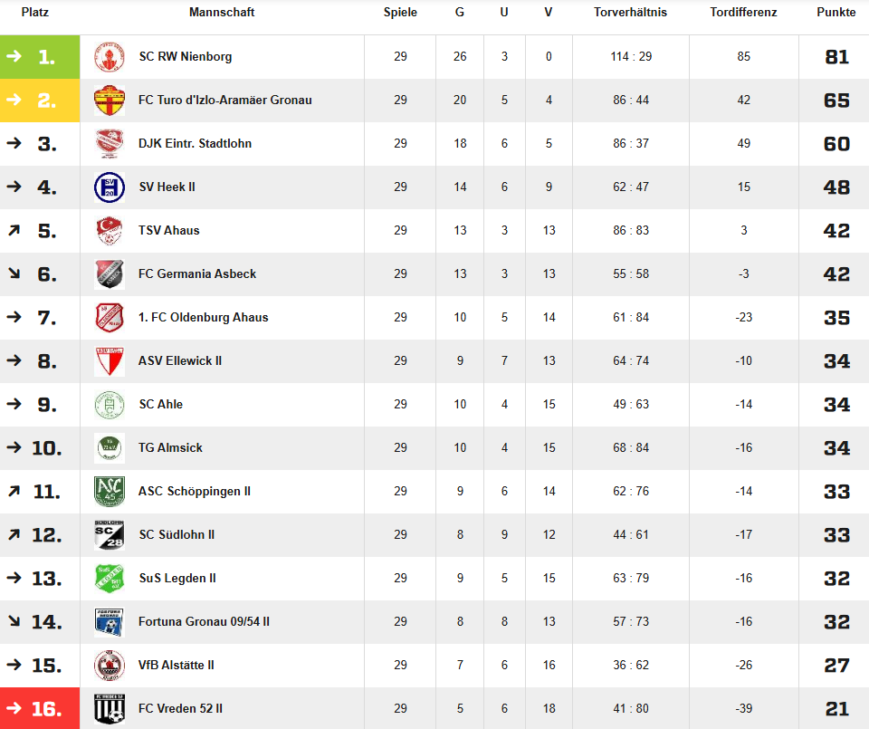
Task: Click the SuS Legden II green crest
Action: pos(110,578)
